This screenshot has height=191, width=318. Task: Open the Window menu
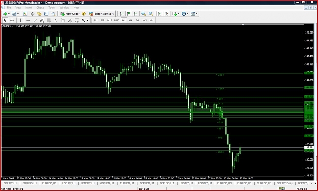point(64,7)
